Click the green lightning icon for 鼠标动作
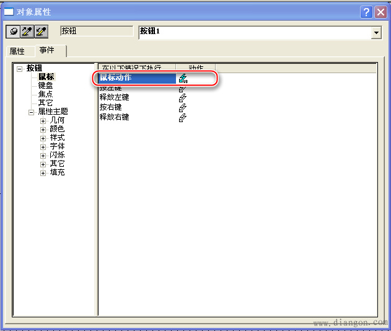 coord(183,78)
